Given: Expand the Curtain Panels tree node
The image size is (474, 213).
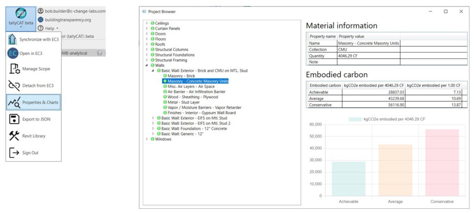Looking at the screenshot, I should [x=147, y=28].
